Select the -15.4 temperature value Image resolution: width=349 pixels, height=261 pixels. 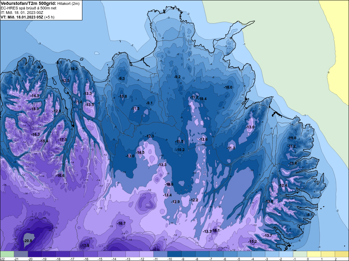[44, 141]
